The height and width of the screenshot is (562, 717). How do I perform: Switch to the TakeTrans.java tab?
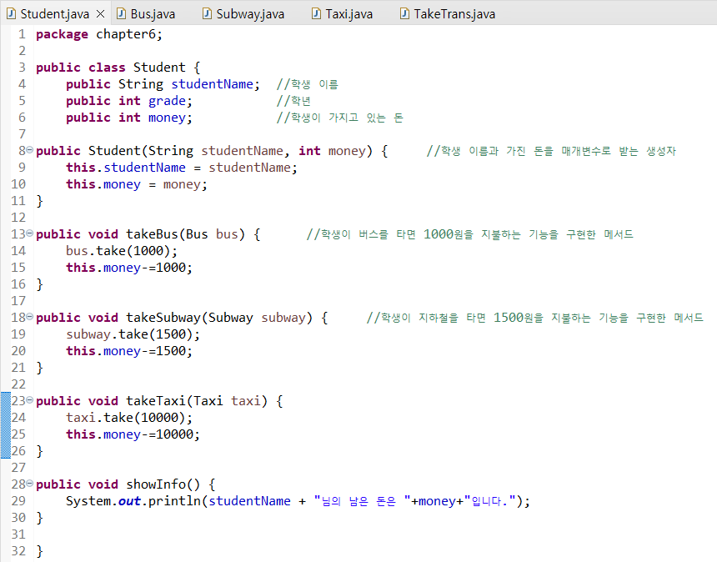click(448, 13)
